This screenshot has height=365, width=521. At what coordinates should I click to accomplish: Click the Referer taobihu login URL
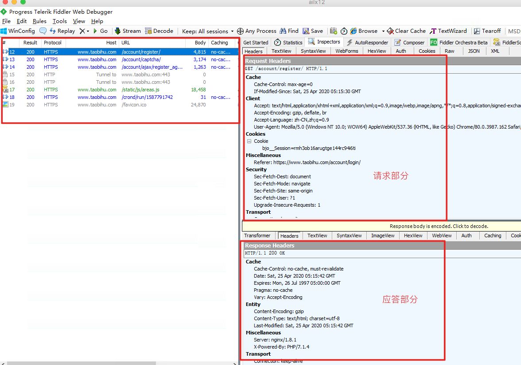pyautogui.click(x=317, y=162)
